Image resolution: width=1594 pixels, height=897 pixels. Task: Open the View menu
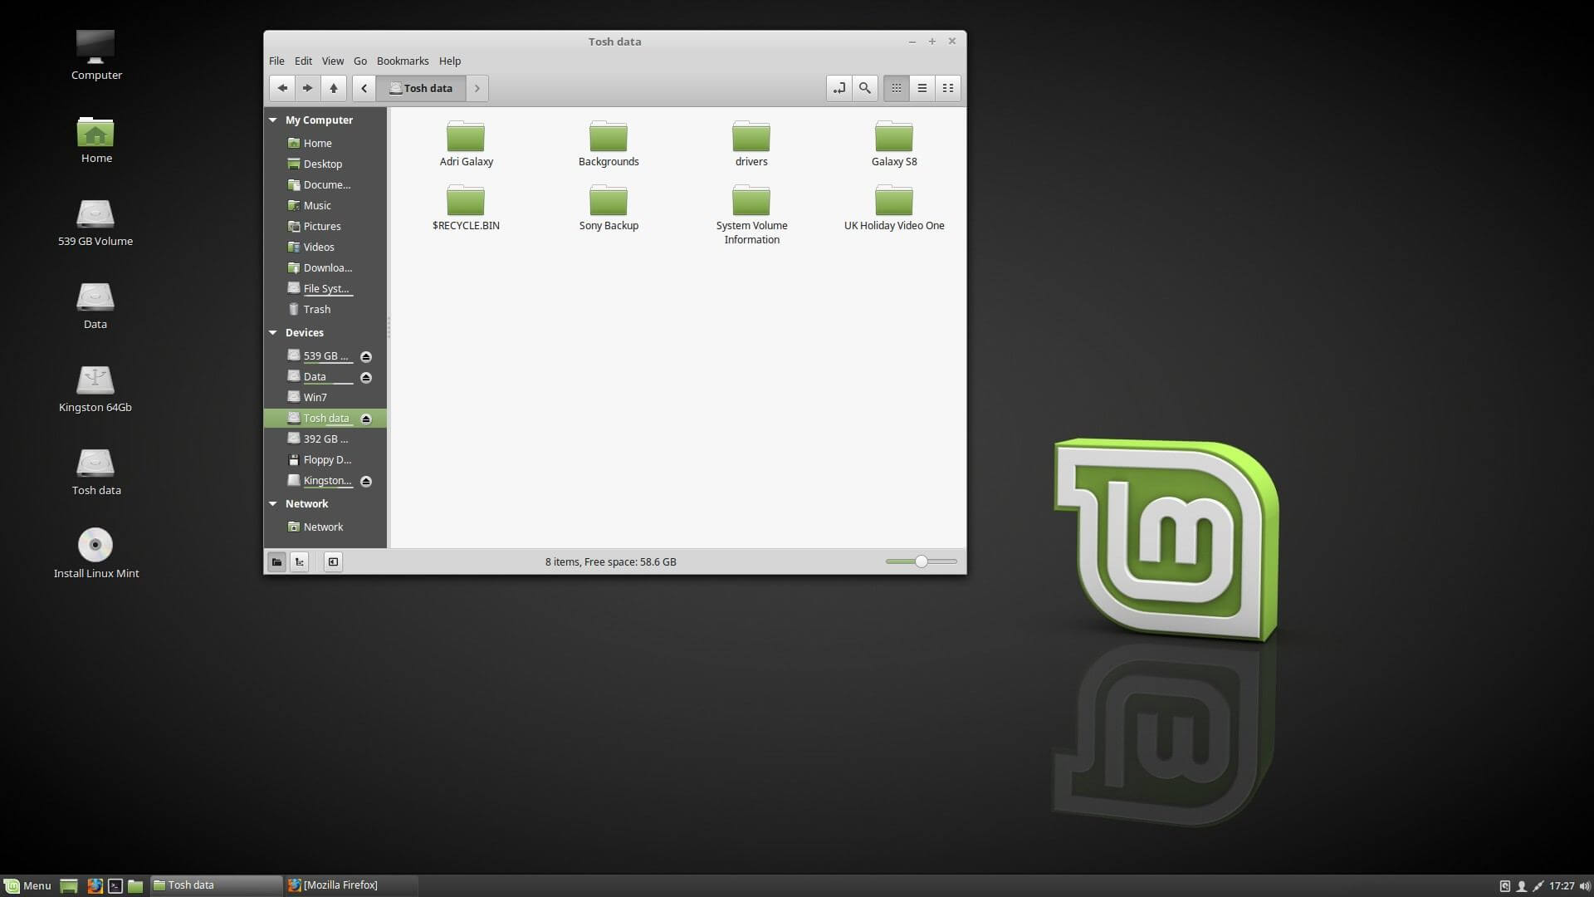(x=333, y=61)
